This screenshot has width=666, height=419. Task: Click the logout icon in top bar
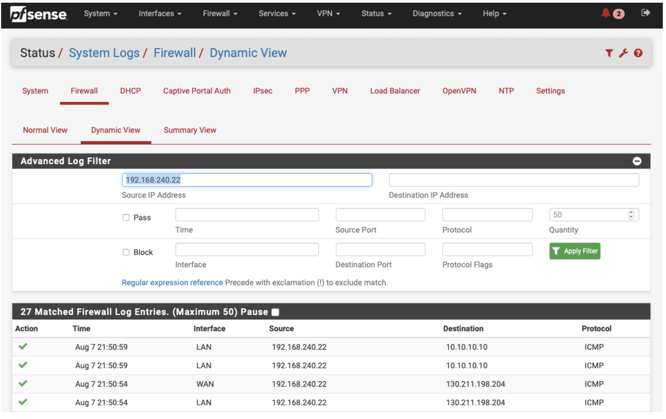pos(645,13)
